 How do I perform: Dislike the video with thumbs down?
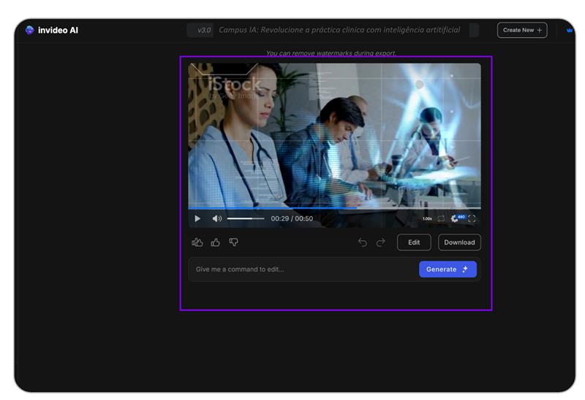(233, 242)
